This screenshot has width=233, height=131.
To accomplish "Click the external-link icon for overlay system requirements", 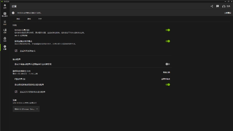I will (16, 51).
